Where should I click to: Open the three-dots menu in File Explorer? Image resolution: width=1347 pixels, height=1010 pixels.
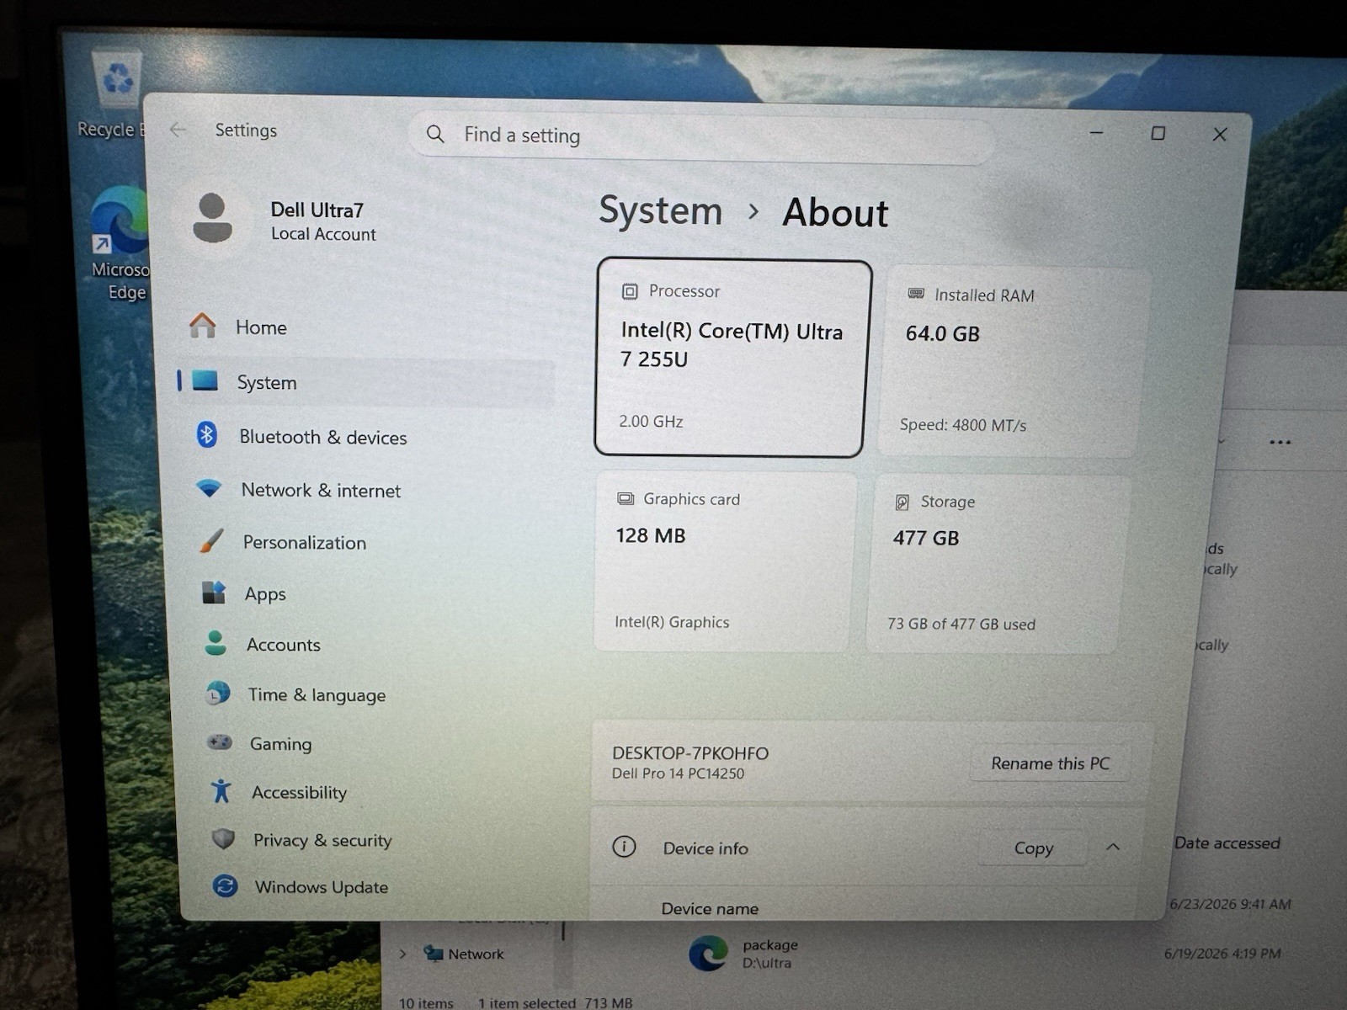[x=1280, y=442]
